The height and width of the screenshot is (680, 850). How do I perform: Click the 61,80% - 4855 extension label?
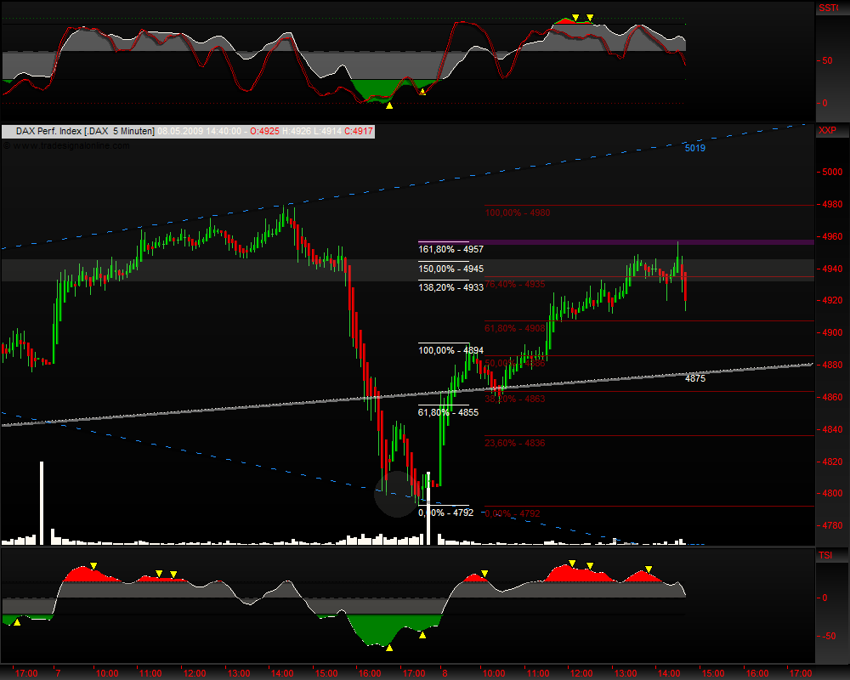(448, 412)
